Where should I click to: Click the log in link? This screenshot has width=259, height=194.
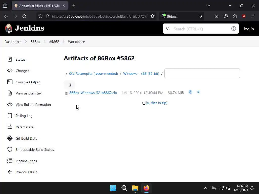tap(249, 29)
